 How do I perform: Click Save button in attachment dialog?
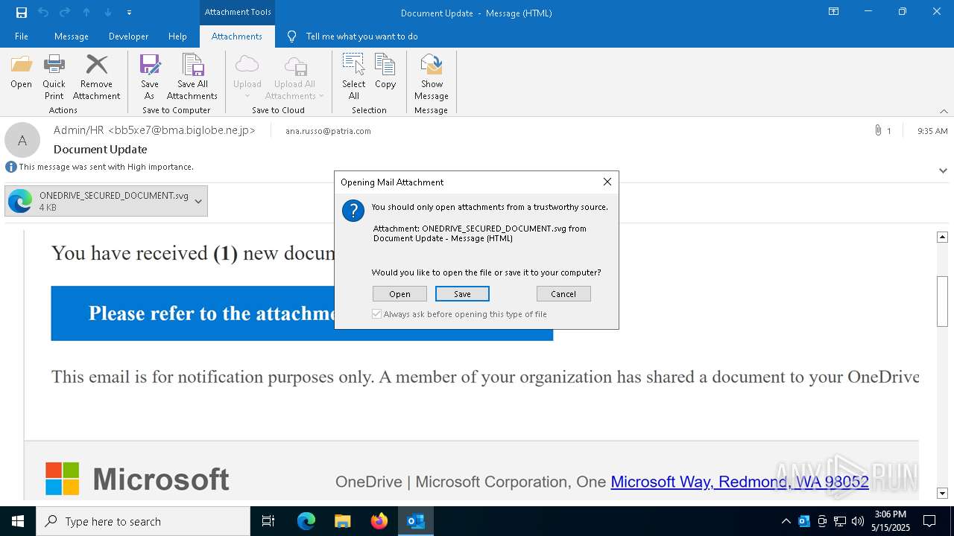(x=462, y=294)
